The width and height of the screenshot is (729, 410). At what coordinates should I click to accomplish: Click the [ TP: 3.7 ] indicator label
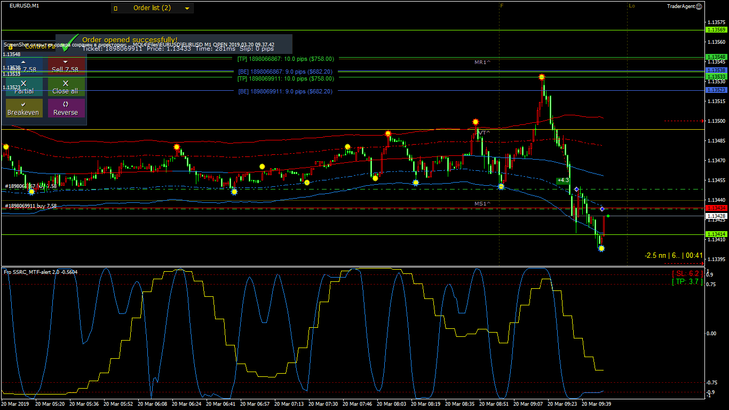687,282
